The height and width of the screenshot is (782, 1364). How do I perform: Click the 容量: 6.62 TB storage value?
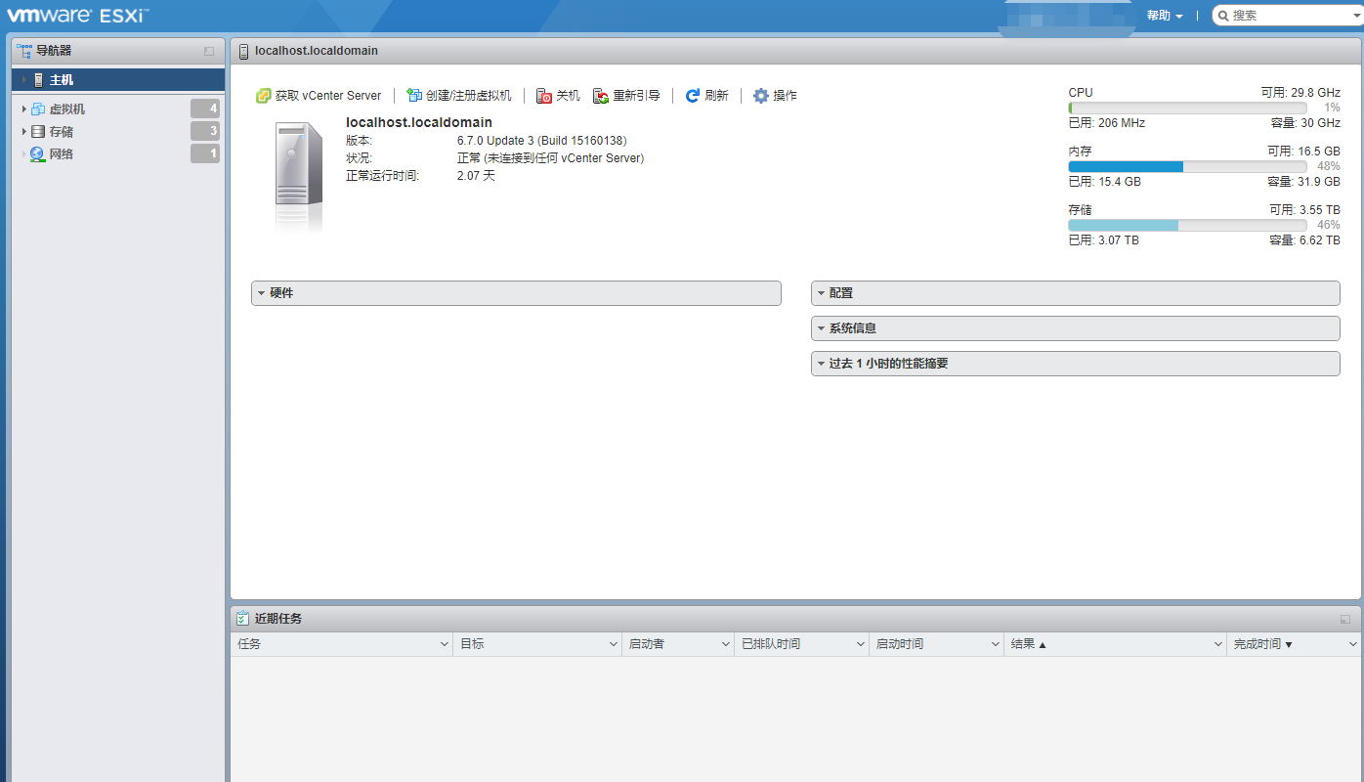(1303, 240)
